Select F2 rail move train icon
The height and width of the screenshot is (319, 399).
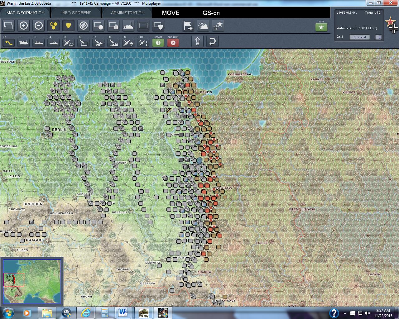click(x=23, y=42)
